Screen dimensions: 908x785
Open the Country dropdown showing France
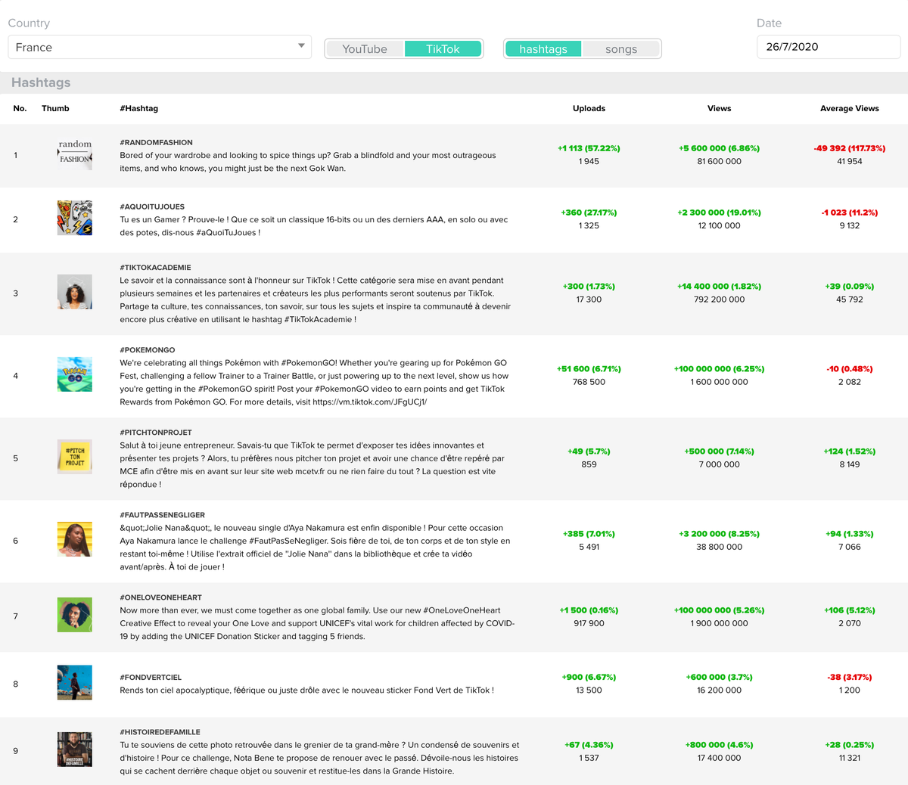click(160, 47)
